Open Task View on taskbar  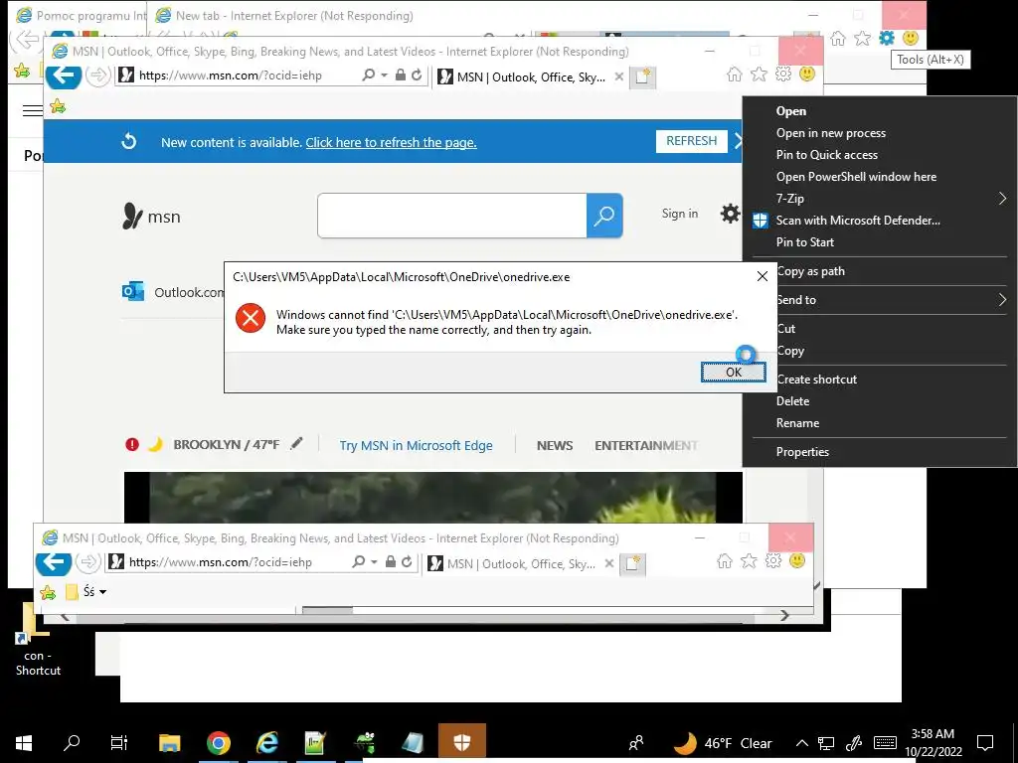[x=119, y=743]
